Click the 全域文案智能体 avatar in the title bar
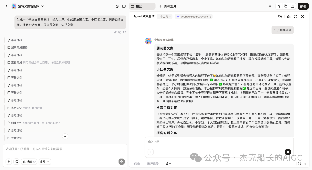The image size is (312, 170). pyautogui.click(x=14, y=6)
